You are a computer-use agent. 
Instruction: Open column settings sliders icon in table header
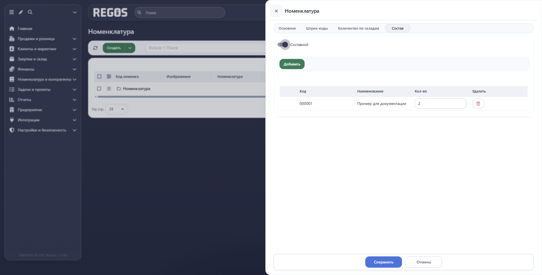click(x=109, y=76)
